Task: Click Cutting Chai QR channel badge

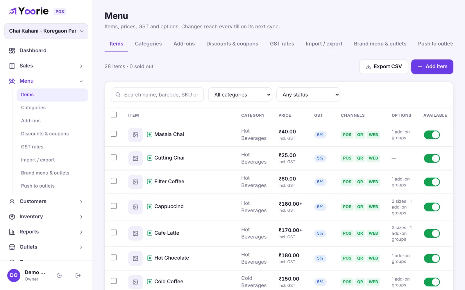Action: [360, 158]
